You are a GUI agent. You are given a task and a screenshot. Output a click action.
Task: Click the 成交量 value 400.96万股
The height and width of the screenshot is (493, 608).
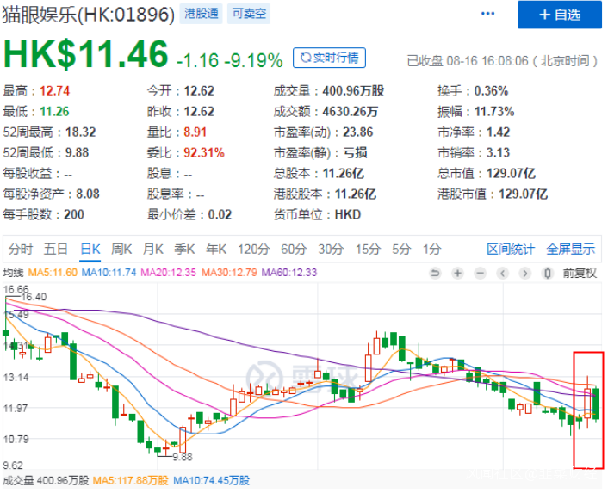tap(353, 91)
